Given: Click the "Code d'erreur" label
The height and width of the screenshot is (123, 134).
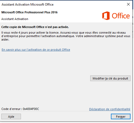Looking at the screenshot, I should click(12, 109).
